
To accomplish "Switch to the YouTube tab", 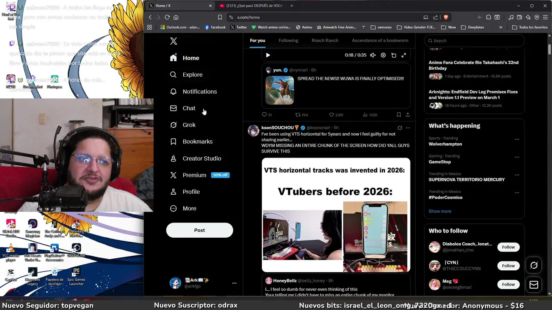I will (x=251, y=6).
